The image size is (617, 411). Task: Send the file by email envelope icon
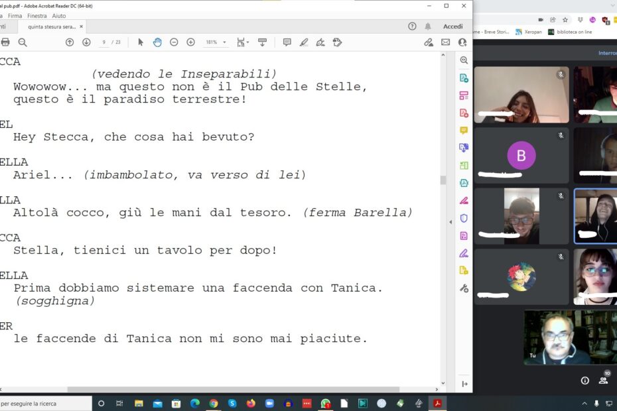445,42
